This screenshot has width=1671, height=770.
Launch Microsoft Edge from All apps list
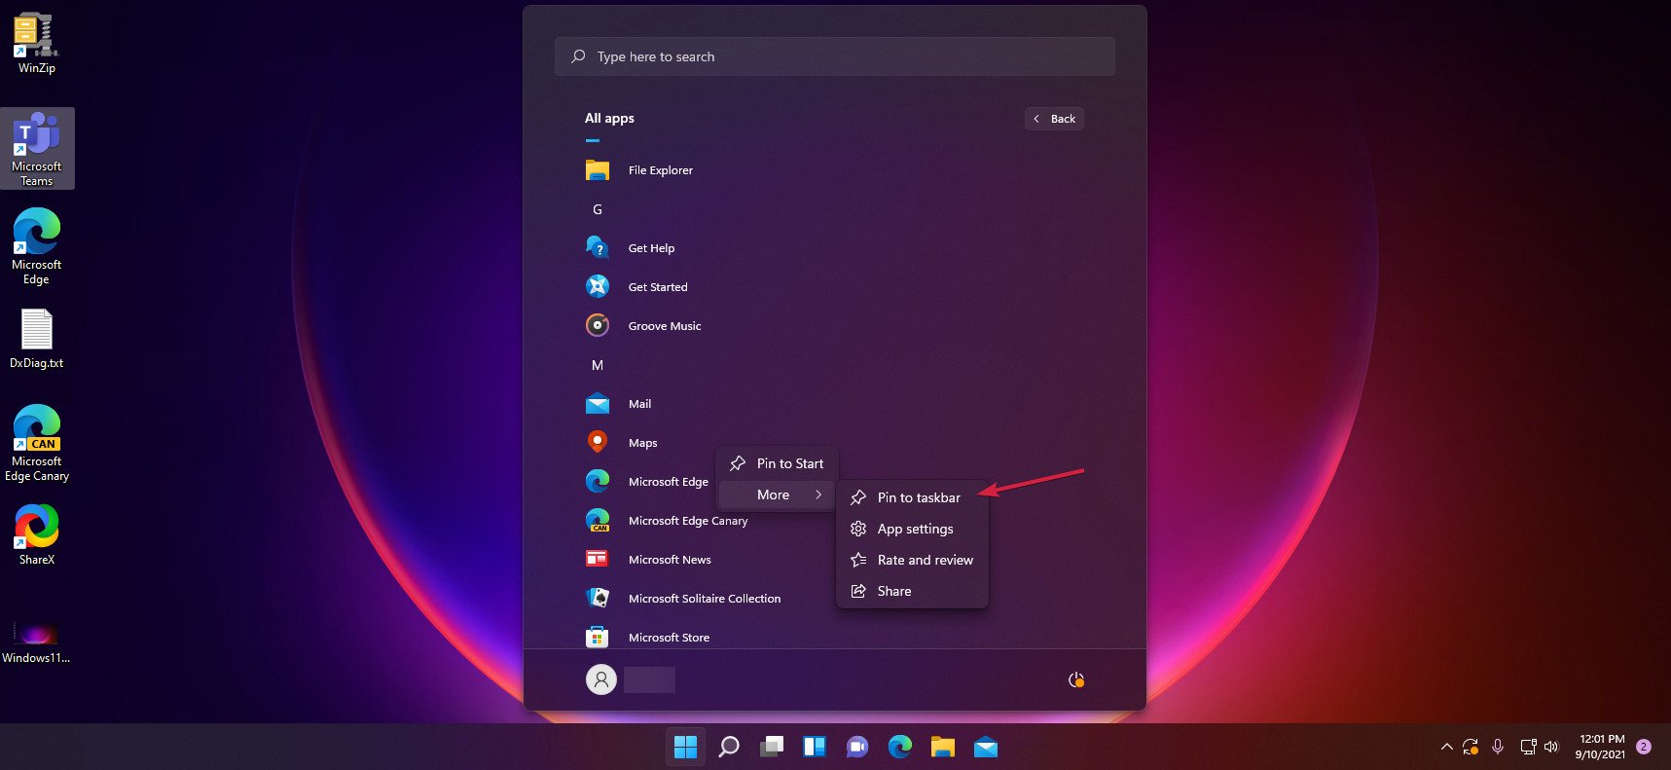pyautogui.click(x=646, y=482)
